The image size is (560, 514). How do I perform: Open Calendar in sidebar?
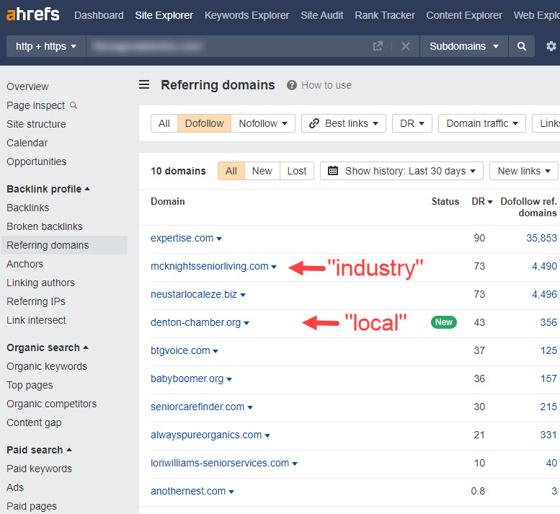click(27, 143)
